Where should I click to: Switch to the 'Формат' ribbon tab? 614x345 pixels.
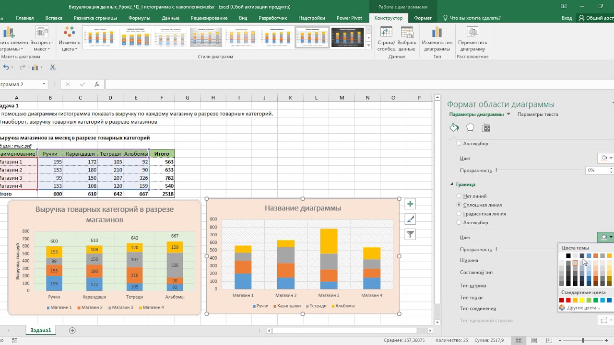[x=423, y=18]
